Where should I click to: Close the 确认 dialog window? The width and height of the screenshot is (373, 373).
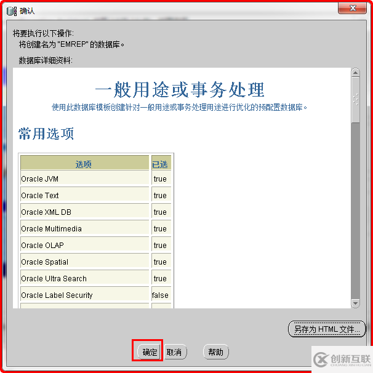point(352,8)
